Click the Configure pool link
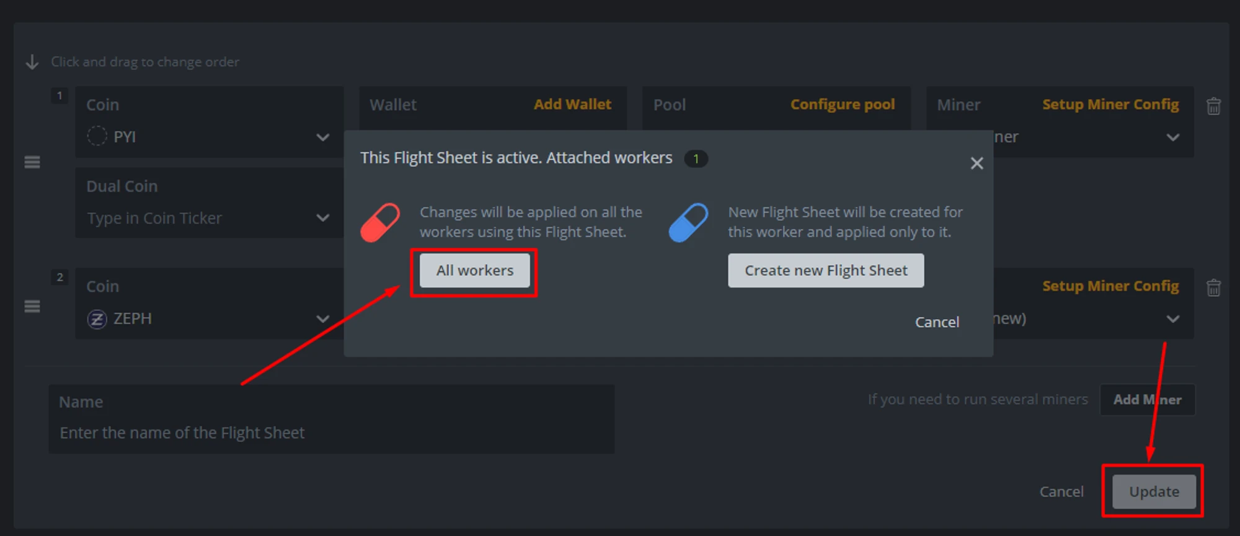 pyautogui.click(x=842, y=105)
